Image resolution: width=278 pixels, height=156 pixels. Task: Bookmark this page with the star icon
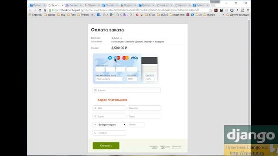pos(210,10)
